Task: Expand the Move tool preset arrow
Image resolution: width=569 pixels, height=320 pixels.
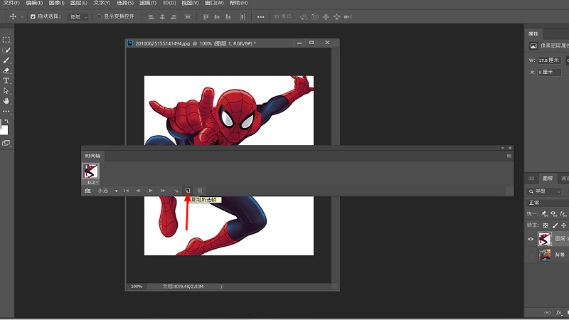Action: [22, 16]
